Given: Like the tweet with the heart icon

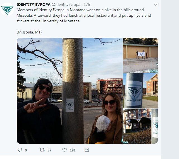Looking at the screenshot, I should [65, 150].
